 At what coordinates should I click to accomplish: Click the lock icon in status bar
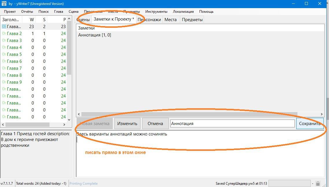tap(318, 184)
